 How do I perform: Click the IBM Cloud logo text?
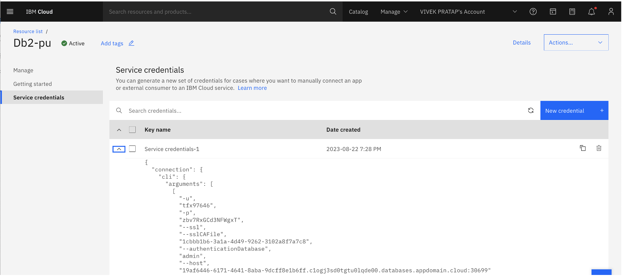[x=39, y=12]
